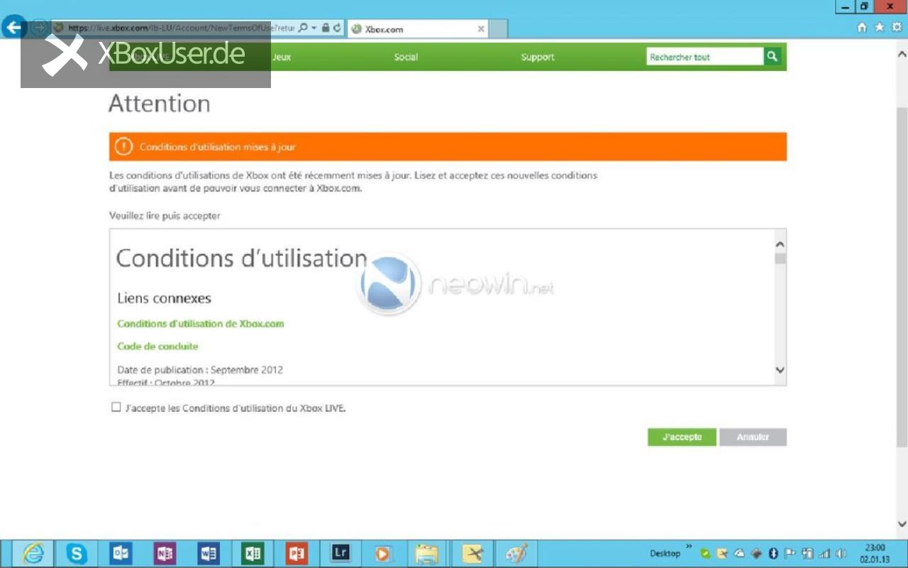Click the Annuler button
The width and height of the screenshot is (908, 568).
pos(753,437)
